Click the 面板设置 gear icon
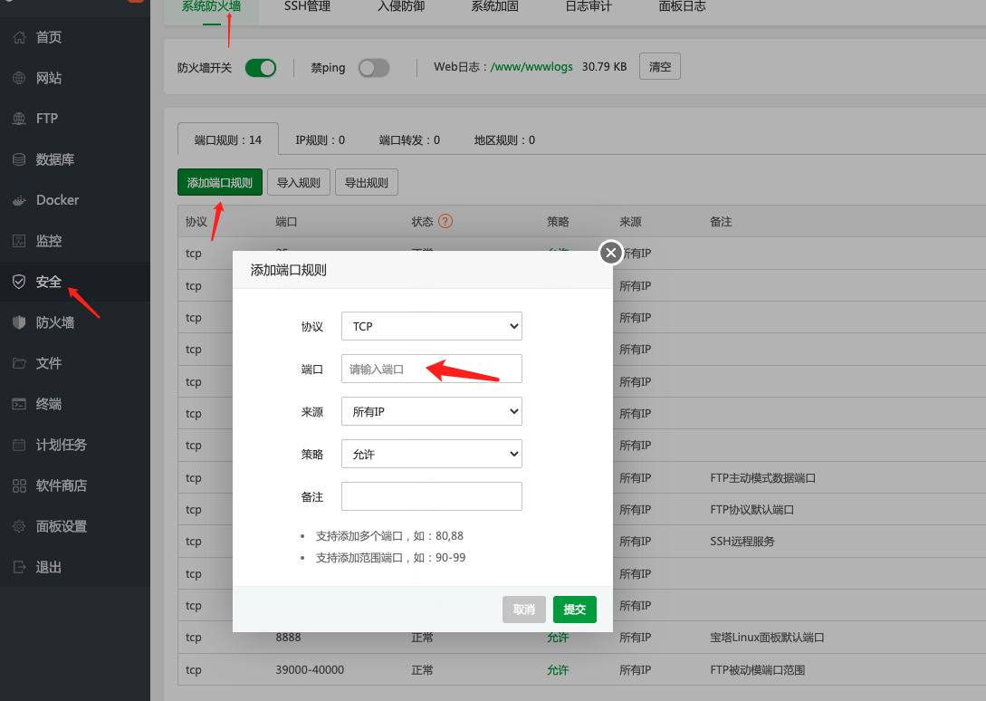The width and height of the screenshot is (986, 701). [20, 526]
